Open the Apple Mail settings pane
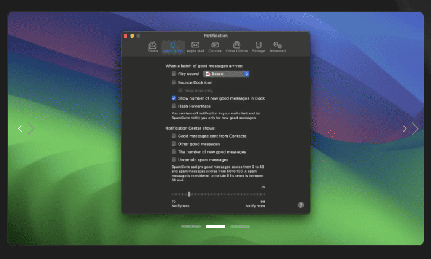431x259 pixels. tap(195, 47)
